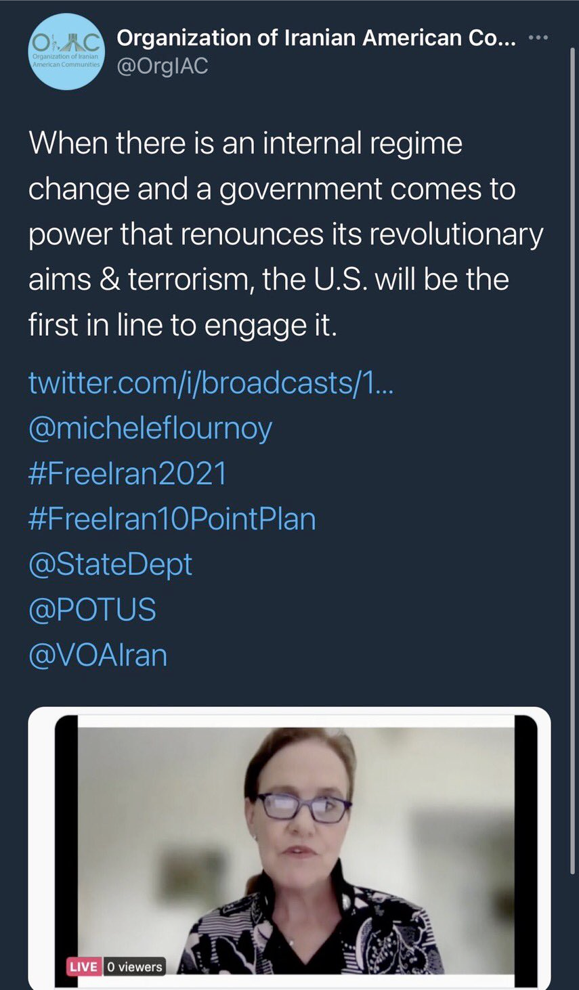The image size is (579, 990).
Task: Tap the @OrgIAC handle
Action: tap(163, 66)
